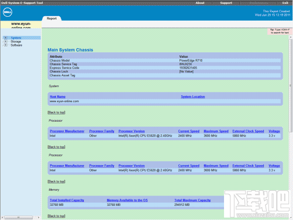Viewport: 293px width, 220px height.
Task: Sort first Processor table by Current Speed
Action: point(189,131)
